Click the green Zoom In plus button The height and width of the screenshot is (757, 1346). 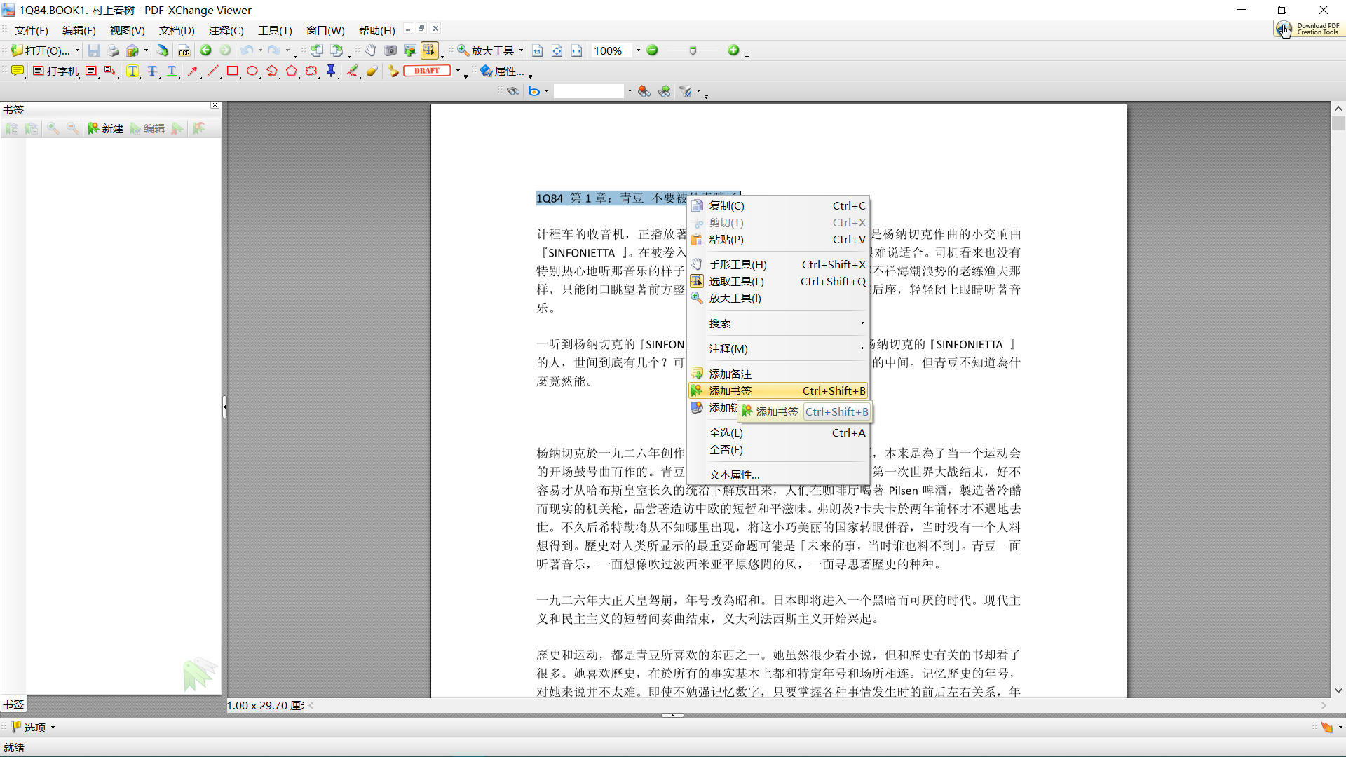tap(733, 50)
